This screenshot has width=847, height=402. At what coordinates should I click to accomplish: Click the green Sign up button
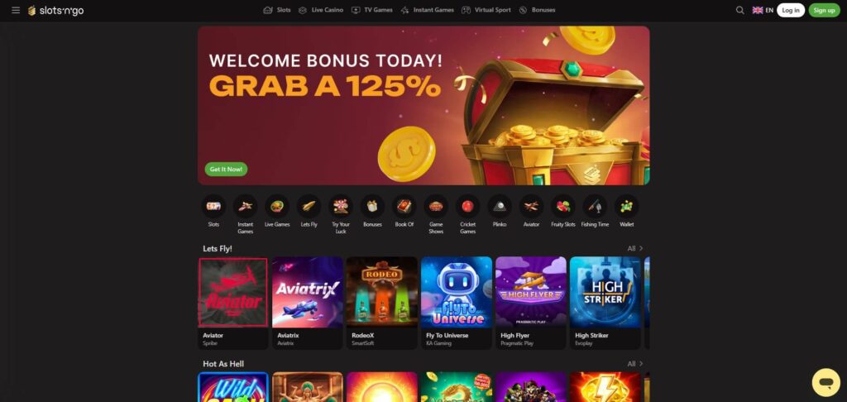[825, 10]
